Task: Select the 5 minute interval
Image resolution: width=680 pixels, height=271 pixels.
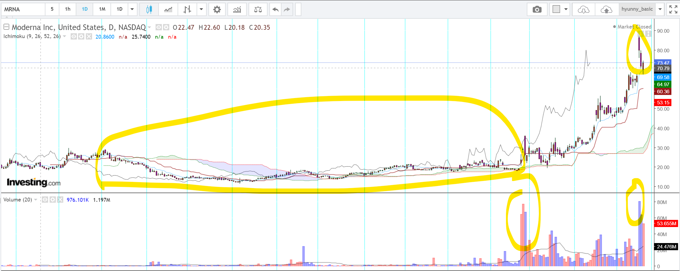Action: pos(52,9)
